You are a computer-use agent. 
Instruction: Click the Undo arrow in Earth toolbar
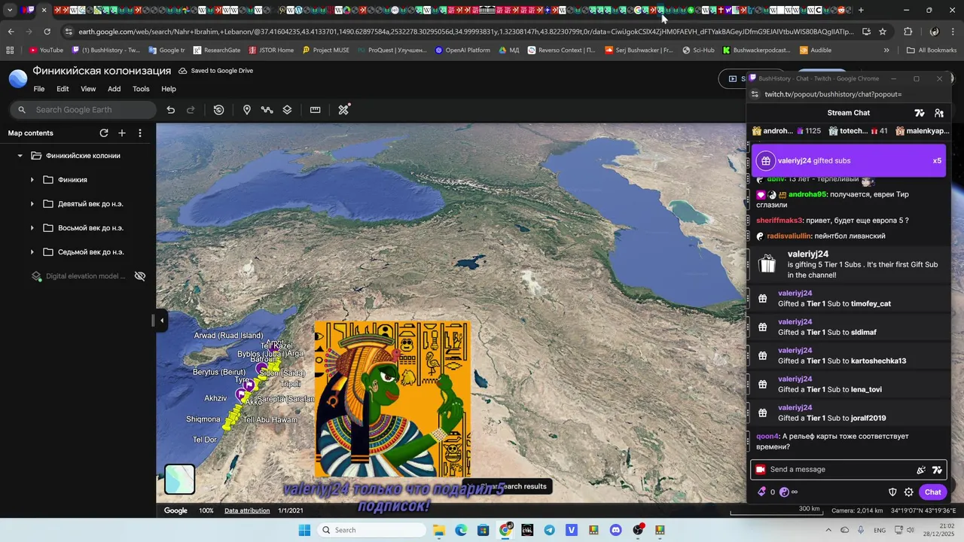tap(171, 110)
